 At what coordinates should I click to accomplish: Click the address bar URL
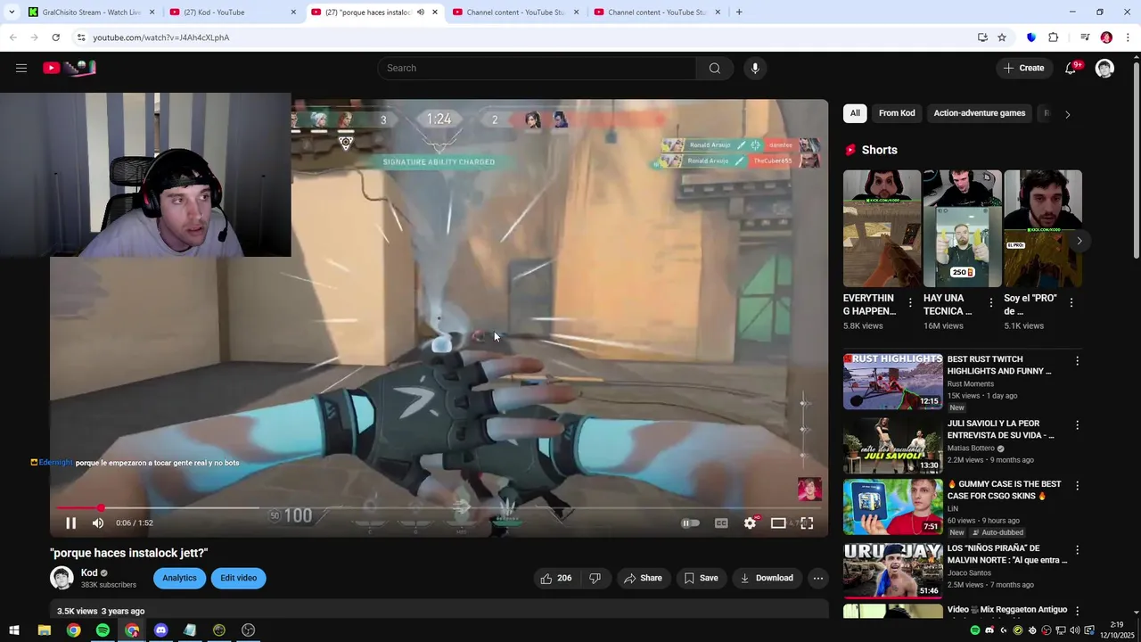click(161, 37)
